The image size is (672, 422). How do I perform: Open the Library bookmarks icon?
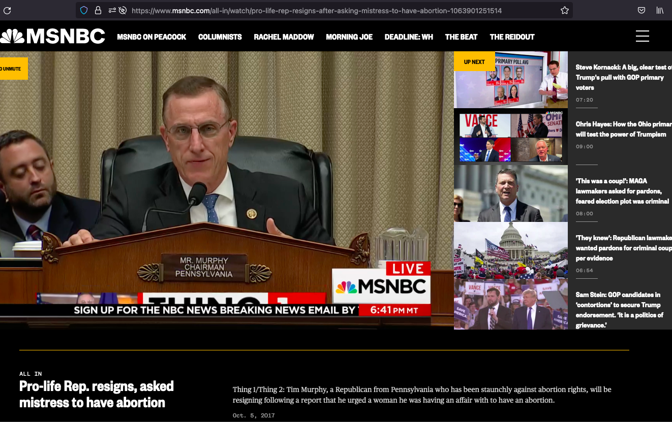[x=660, y=10]
